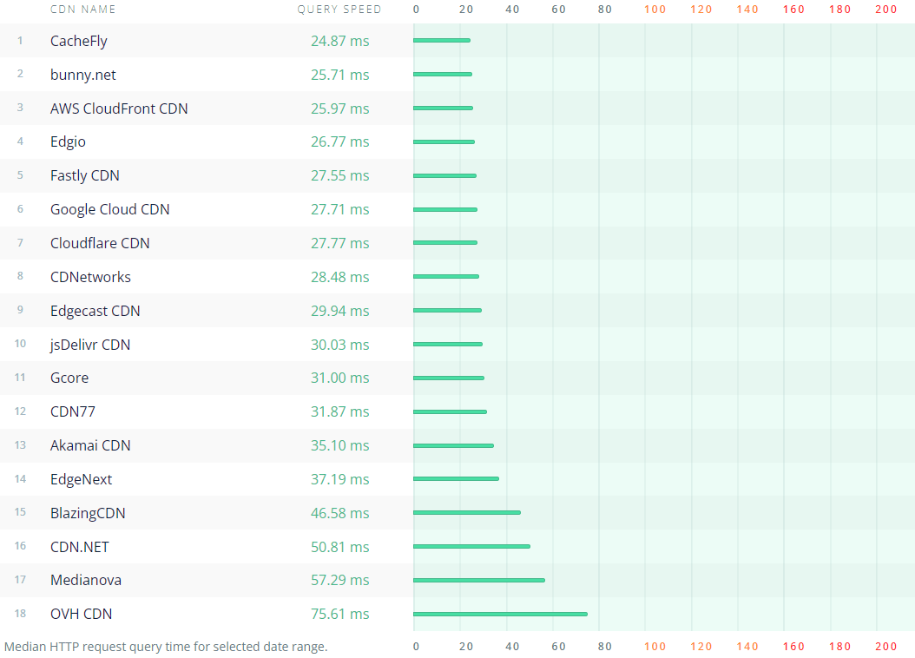Viewport: 915px width, 658px height.
Task: Click the OVH CDN speed bar
Action: click(x=500, y=615)
